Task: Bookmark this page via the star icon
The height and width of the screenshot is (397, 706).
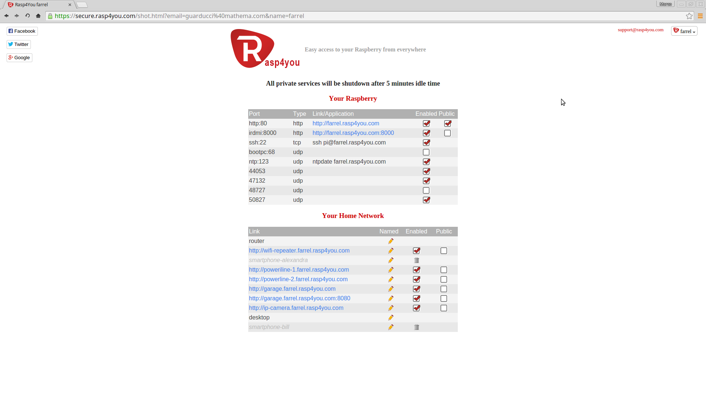Action: [689, 16]
